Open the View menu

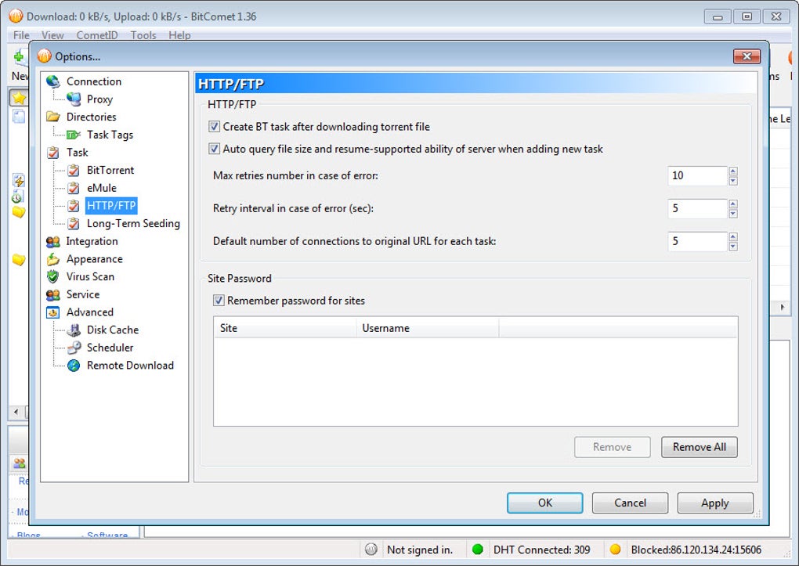click(53, 35)
